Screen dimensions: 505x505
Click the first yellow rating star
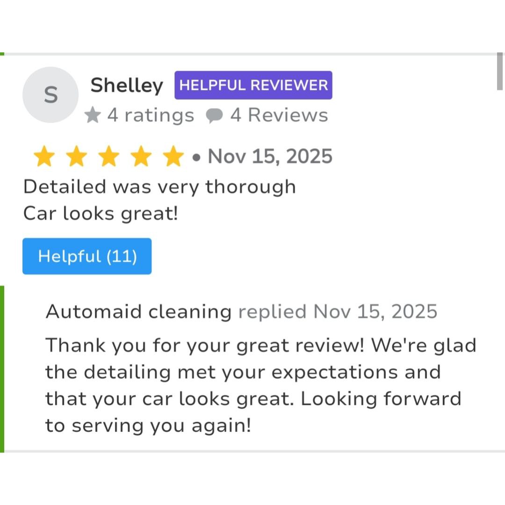[44, 156]
